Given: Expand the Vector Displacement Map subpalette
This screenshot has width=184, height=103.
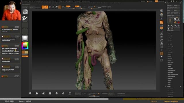Looking at the screenshot, I should pos(173,74).
